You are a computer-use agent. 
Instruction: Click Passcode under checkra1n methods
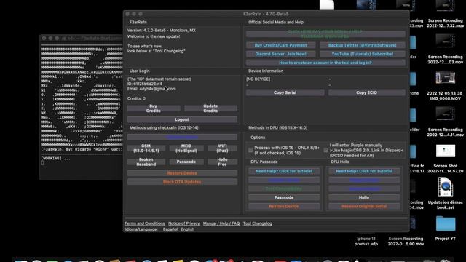[x=186, y=162]
